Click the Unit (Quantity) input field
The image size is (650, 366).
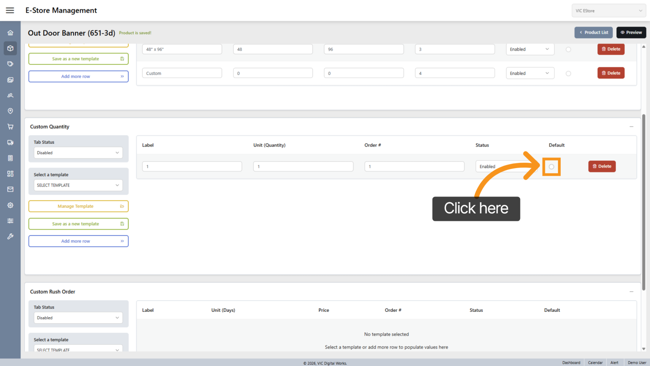[303, 167]
